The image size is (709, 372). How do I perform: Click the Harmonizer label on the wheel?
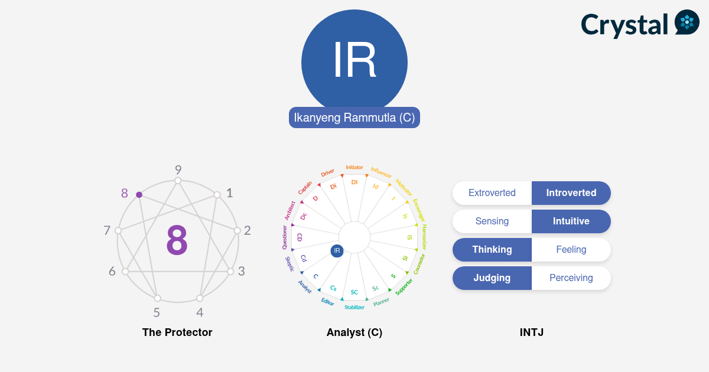(424, 237)
